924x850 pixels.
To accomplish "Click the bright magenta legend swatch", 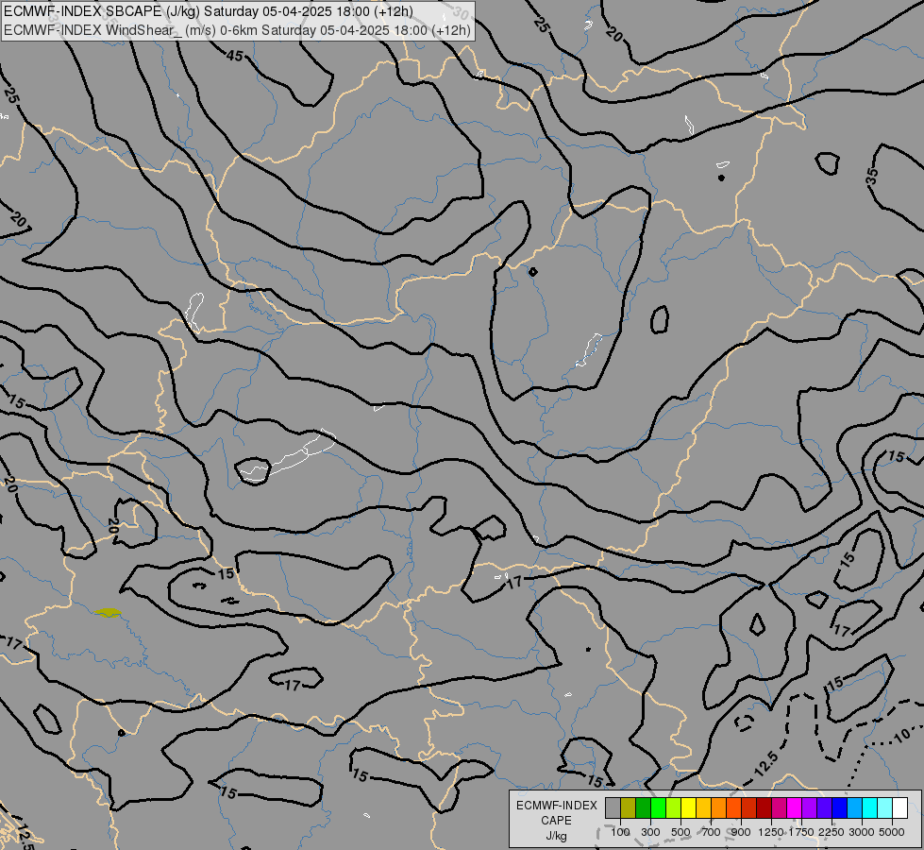I will pos(795,807).
